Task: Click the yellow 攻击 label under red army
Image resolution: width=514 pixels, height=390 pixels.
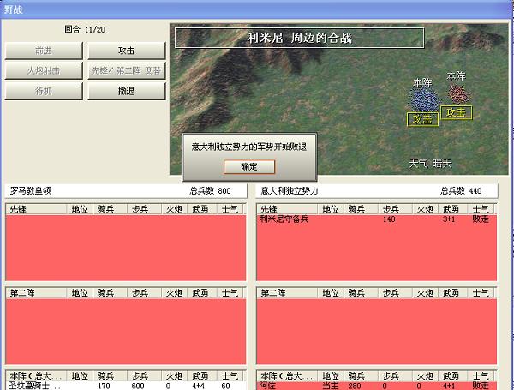Action: (x=457, y=112)
